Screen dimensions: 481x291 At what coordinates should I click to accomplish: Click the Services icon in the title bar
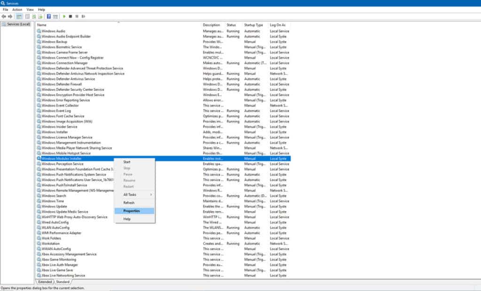(x=3, y=3)
